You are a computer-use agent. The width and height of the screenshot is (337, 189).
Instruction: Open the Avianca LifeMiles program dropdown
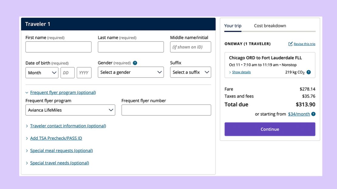click(70, 110)
